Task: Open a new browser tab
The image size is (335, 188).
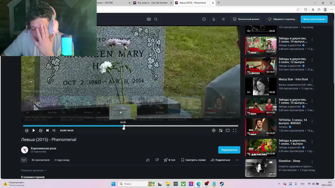Action: 219,3
